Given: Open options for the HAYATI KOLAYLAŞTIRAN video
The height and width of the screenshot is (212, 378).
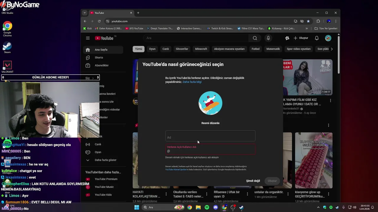Looking at the screenshot, I should coord(166,194).
